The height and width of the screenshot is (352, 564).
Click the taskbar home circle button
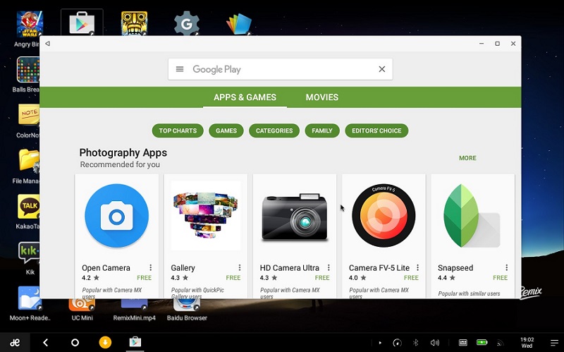tap(75, 343)
